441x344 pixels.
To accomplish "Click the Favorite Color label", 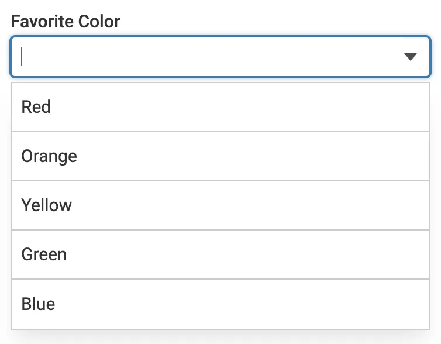I will coord(66,22).
